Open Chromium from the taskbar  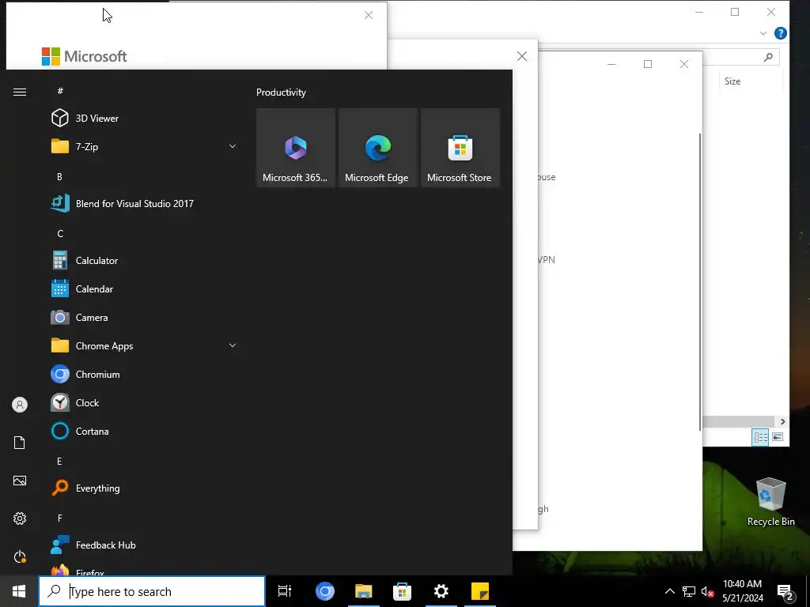325,591
